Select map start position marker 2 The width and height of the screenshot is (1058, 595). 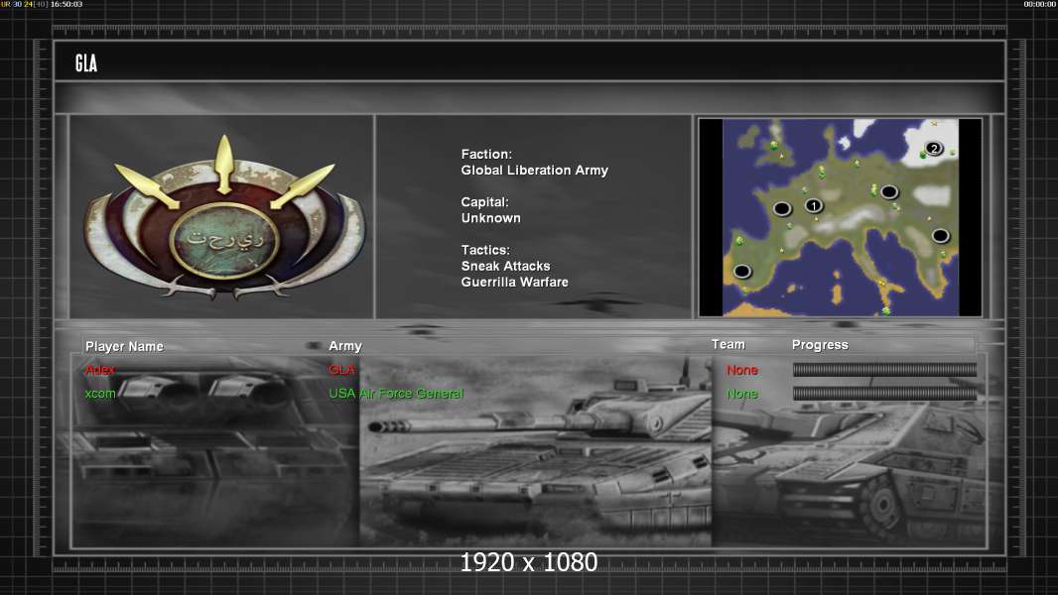933,148
